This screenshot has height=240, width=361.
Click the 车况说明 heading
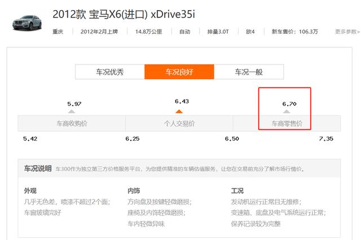pos(38,168)
